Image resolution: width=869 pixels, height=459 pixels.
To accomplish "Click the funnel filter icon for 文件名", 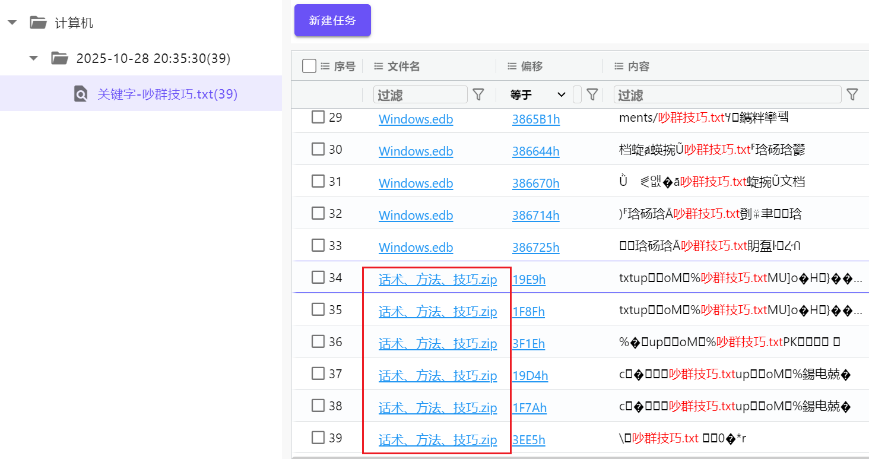I will tap(478, 94).
